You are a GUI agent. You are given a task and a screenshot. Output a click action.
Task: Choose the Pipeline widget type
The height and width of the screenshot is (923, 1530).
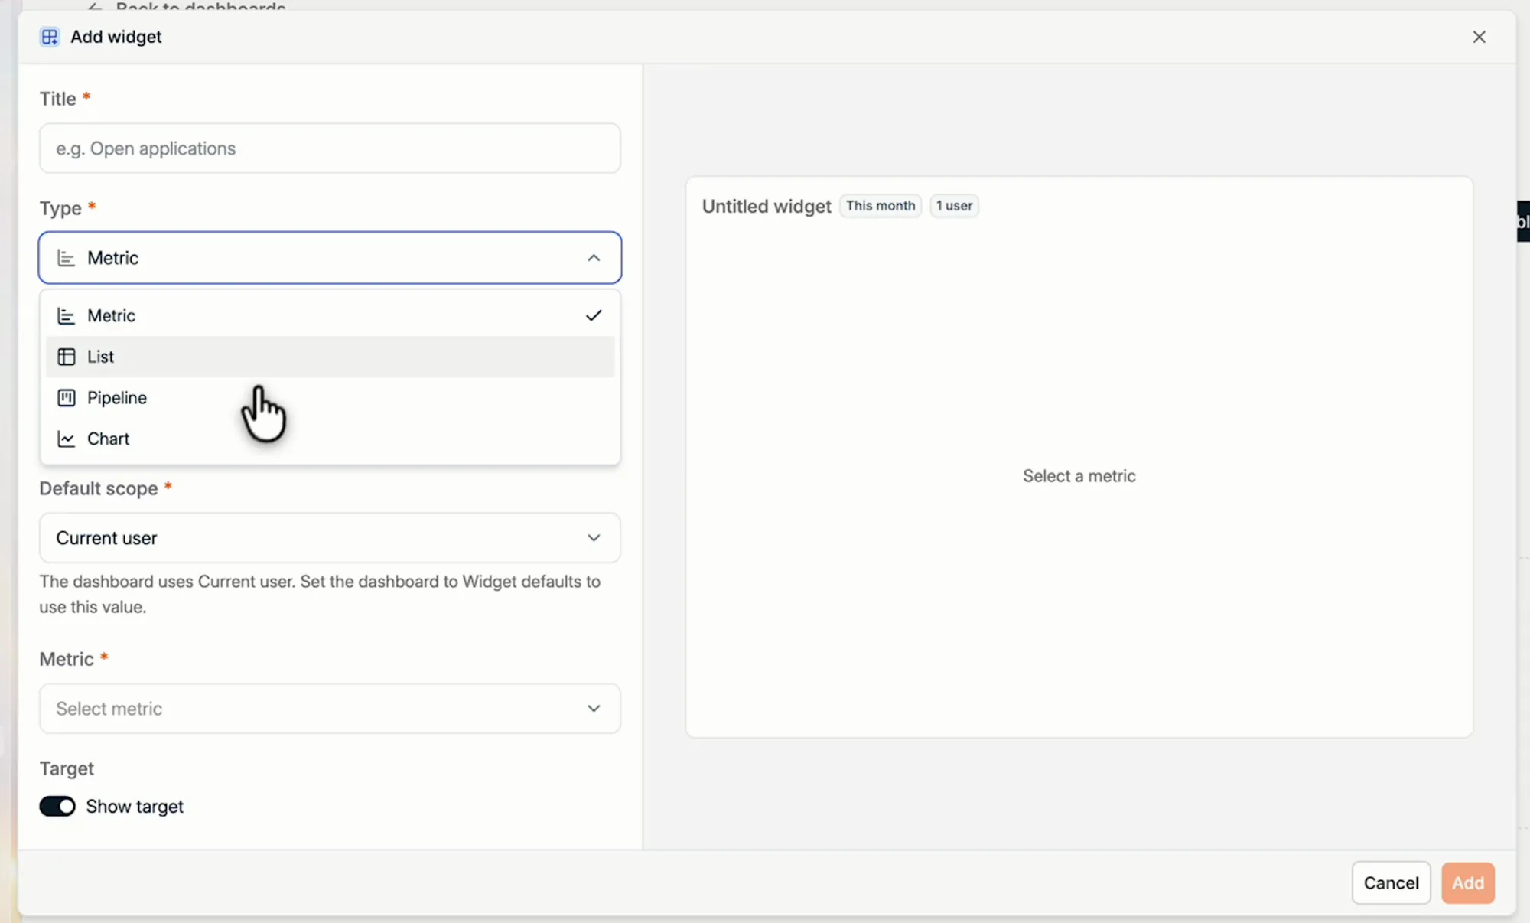coord(330,398)
